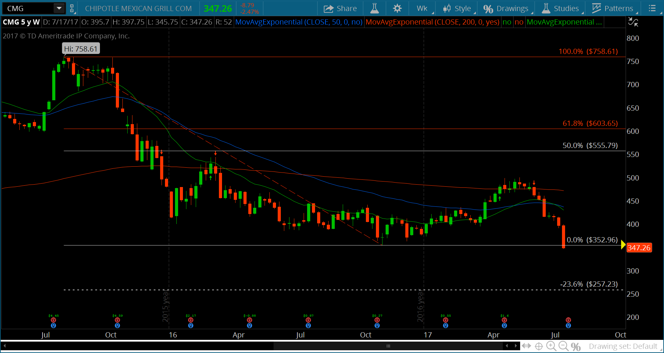Click the scrollbar right step arrow
This screenshot has height=353, width=664.
coord(516,346)
